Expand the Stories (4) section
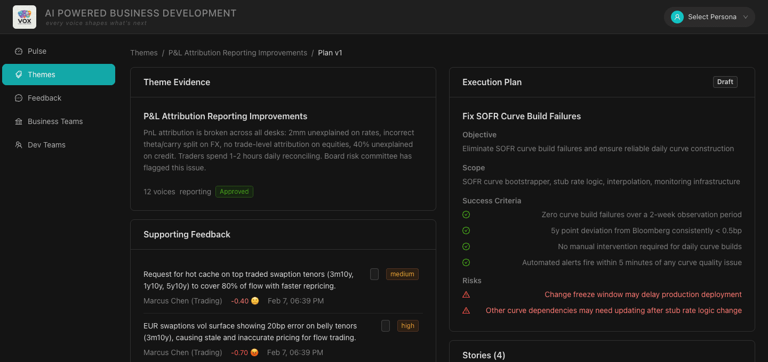Image resolution: width=768 pixels, height=362 pixels. (484, 355)
